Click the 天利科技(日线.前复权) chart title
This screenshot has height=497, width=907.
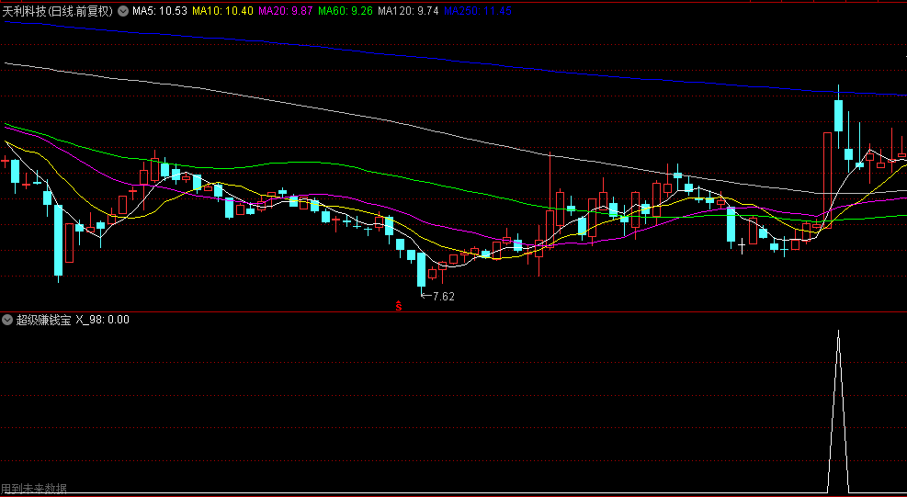pyautogui.click(x=59, y=10)
